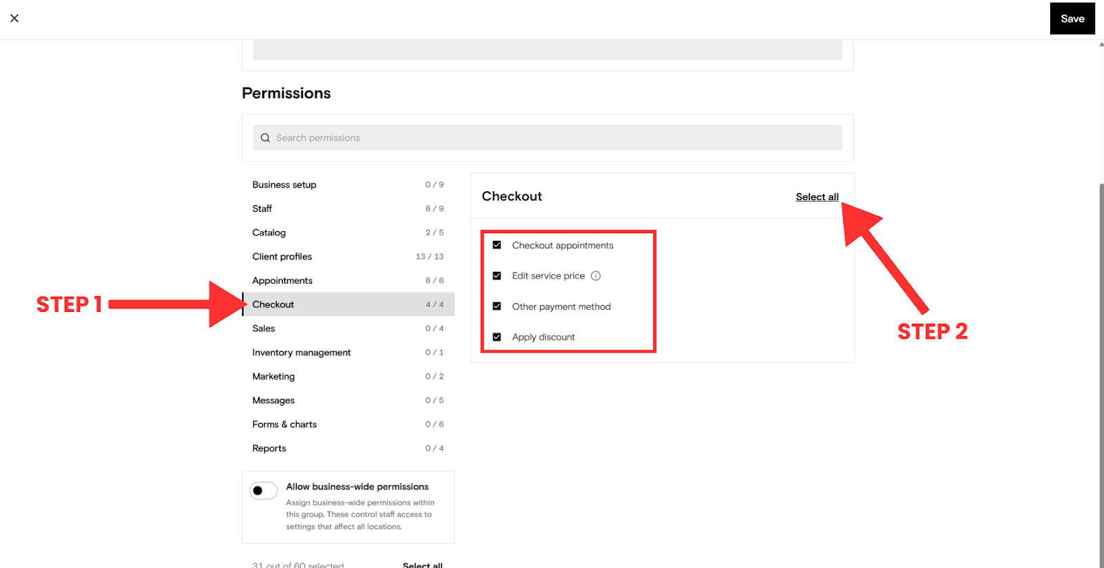Screen dimensions: 1104x568
Task: Select the Staff permissions category
Action: (262, 208)
